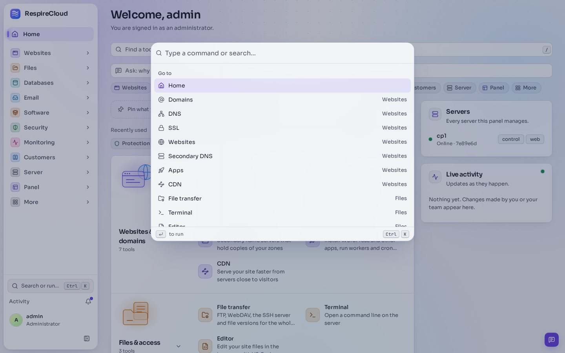The height and width of the screenshot is (353, 565).
Task: Click the Security shield sidebar icon
Action: (15, 127)
